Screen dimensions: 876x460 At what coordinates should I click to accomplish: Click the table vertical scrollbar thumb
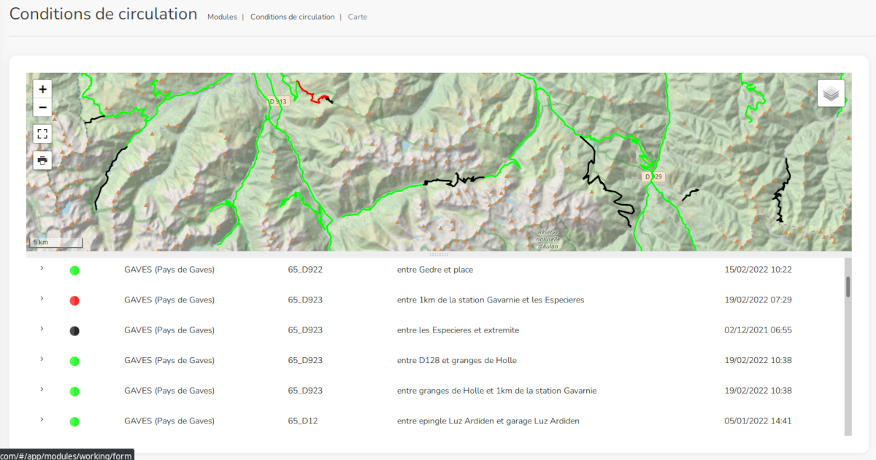848,286
